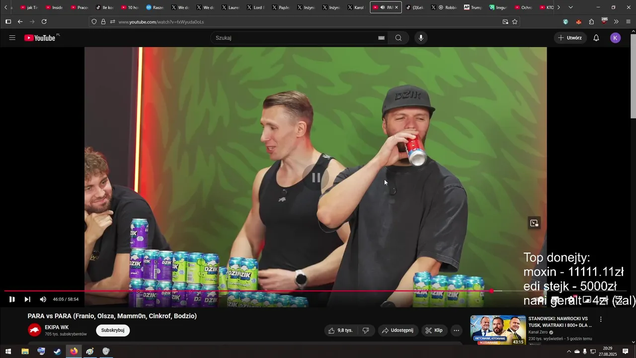Screen dimensions: 636x358
Task: Open Kanał Zero channel link
Action: pos(538,332)
